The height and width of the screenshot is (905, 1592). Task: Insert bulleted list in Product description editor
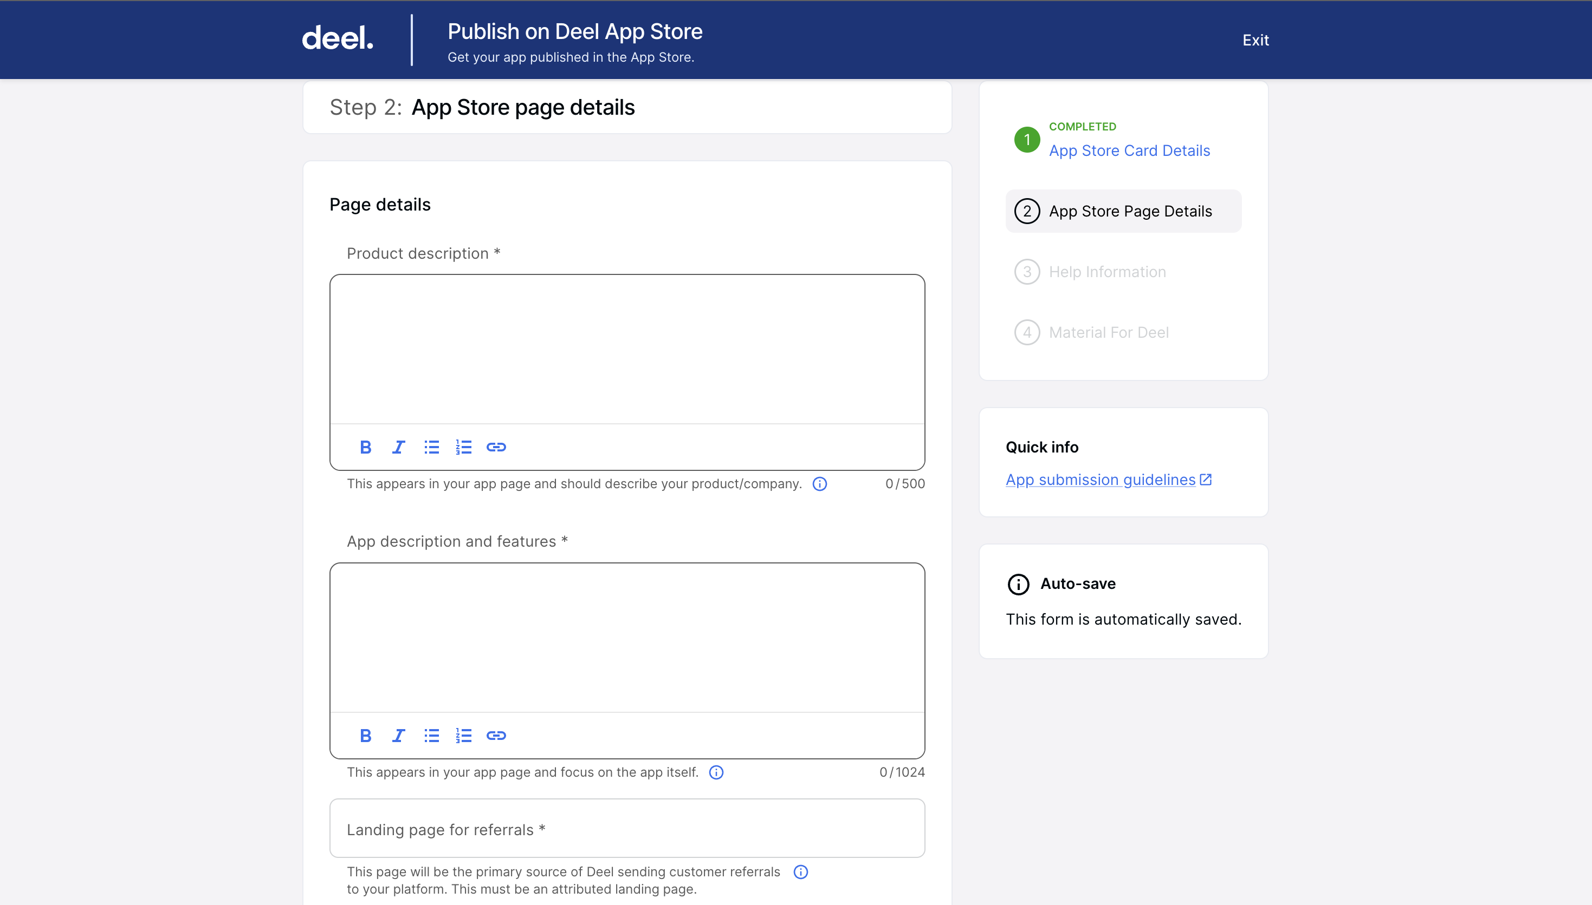[431, 447]
